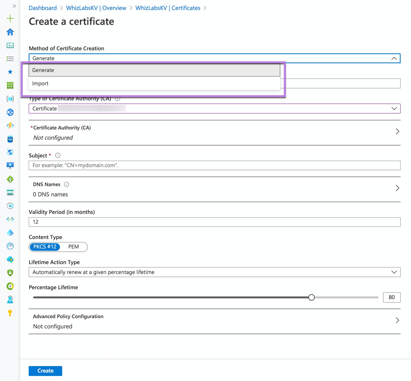411x381 pixels.
Task: Open the Azure Cosmos DB planet icon
Action: click(10, 152)
